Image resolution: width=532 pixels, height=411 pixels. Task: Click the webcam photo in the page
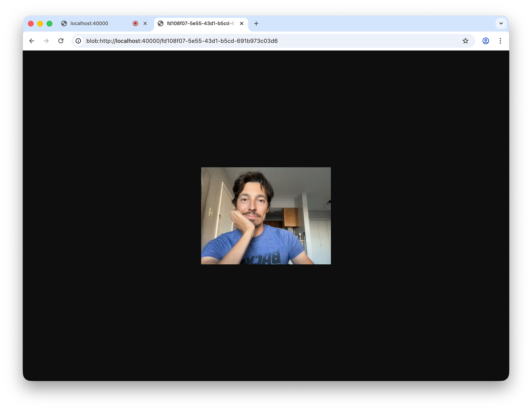[x=266, y=216]
